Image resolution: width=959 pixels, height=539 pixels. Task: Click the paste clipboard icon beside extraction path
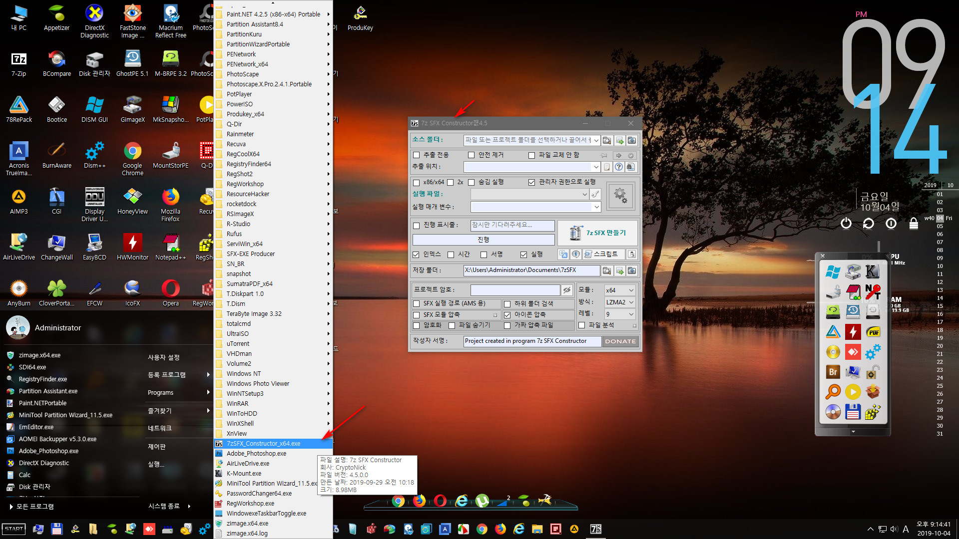tap(607, 167)
